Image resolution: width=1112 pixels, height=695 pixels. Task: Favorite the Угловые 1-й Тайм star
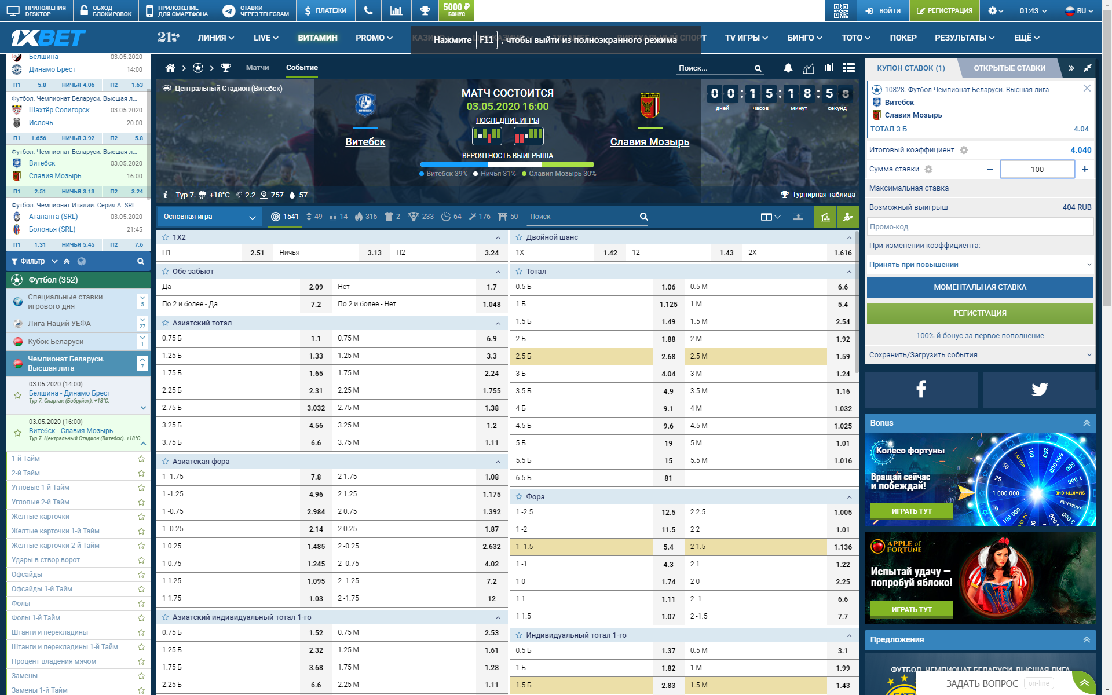tap(141, 488)
